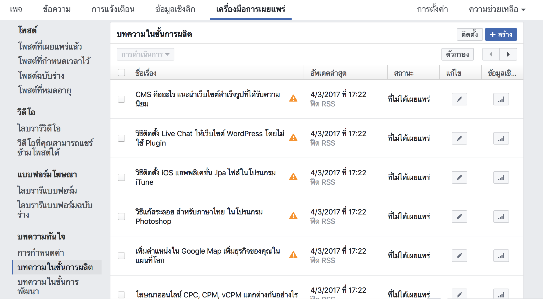Open insights chart for CMS คืออะไร article
Screen dimensions: 543x299
tap(501, 99)
